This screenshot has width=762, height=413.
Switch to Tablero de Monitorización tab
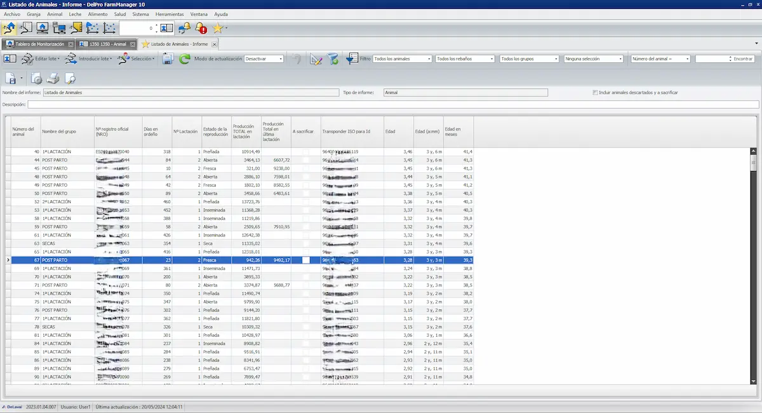(37, 44)
